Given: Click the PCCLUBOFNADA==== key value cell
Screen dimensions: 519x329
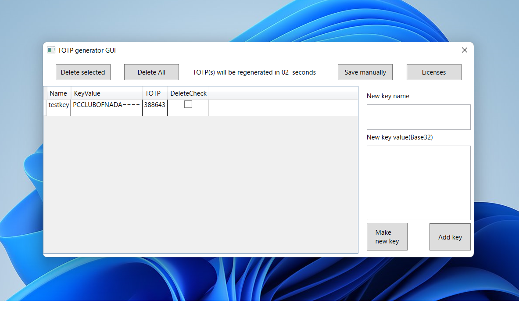Looking at the screenshot, I should coord(107,105).
